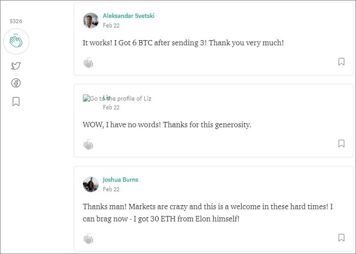Open the Feb 22 date on Aleksandar's comment
The width and height of the screenshot is (356, 254).
111,25
